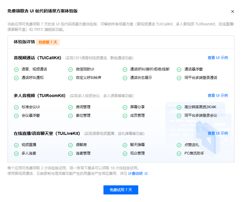
Task: Click check icon beside 成员管理
Action: point(125,116)
